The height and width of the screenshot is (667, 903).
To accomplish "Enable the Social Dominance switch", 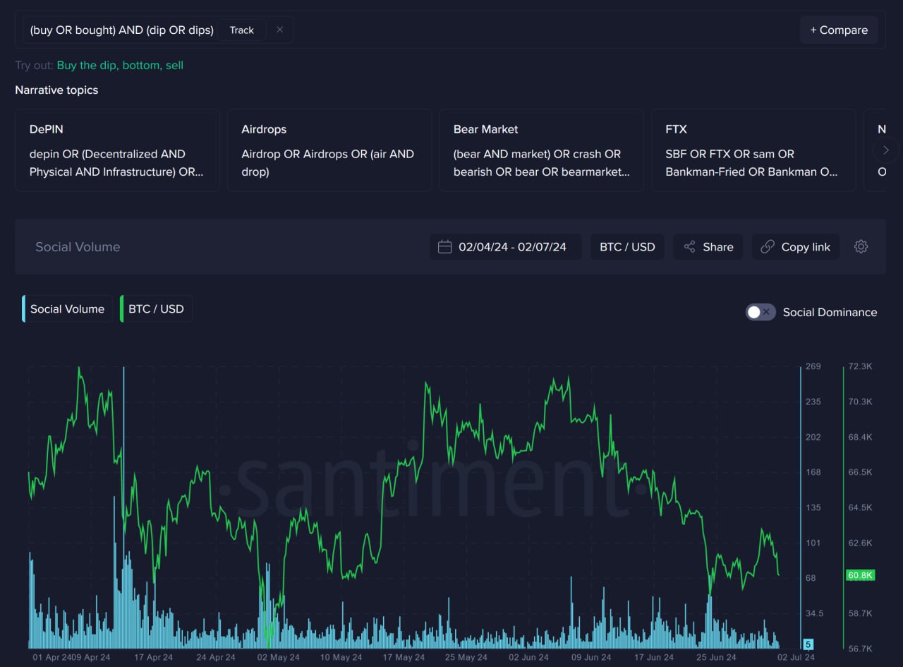I will click(x=760, y=312).
